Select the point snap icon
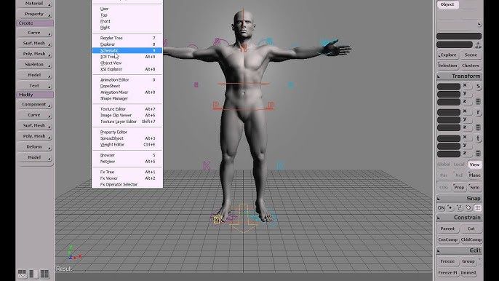 click(450, 207)
